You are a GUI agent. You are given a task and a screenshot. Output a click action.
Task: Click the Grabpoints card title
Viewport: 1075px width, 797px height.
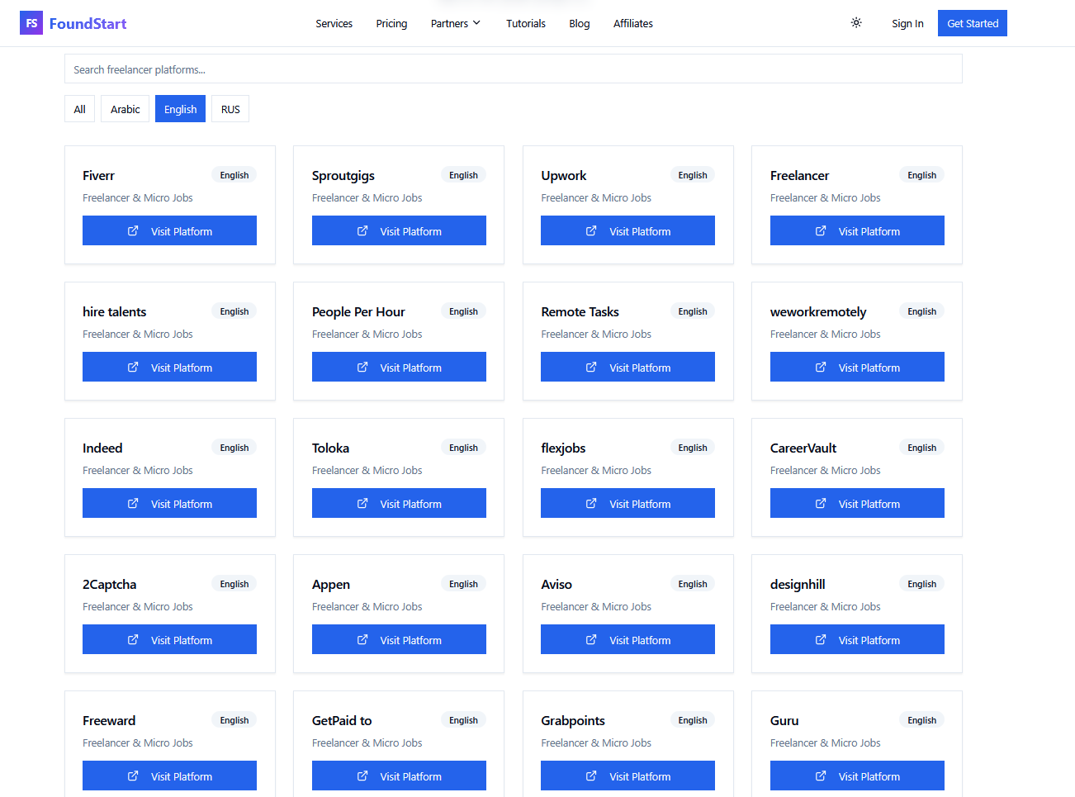point(573,720)
